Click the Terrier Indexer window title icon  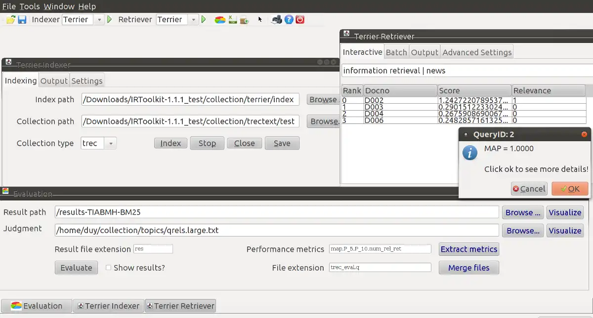coord(8,62)
